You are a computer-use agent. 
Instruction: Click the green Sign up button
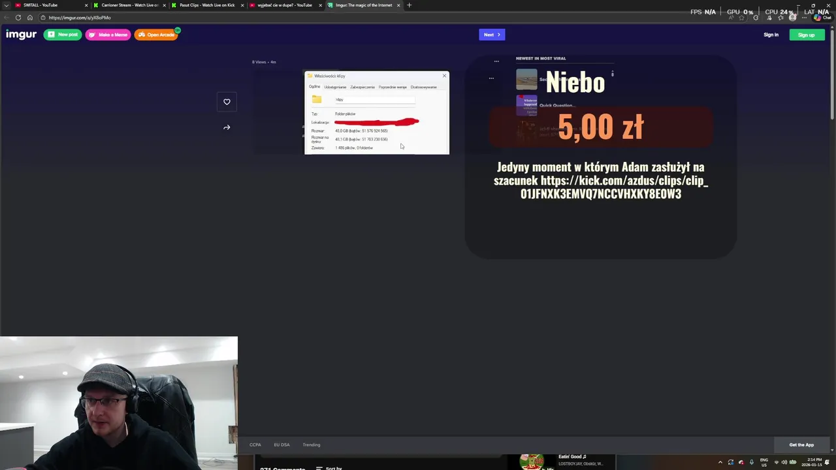[x=807, y=35]
